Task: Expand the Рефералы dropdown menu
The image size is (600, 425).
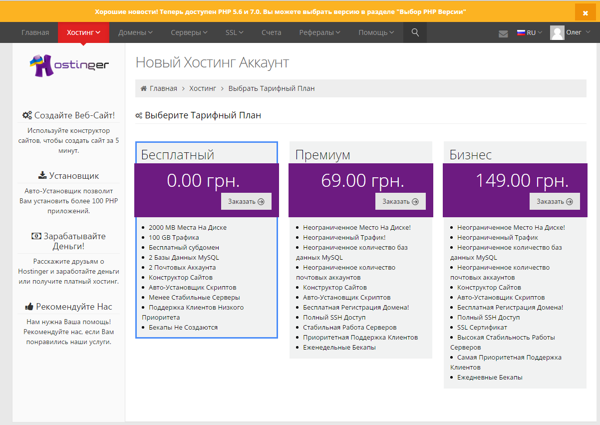Action: 320,32
